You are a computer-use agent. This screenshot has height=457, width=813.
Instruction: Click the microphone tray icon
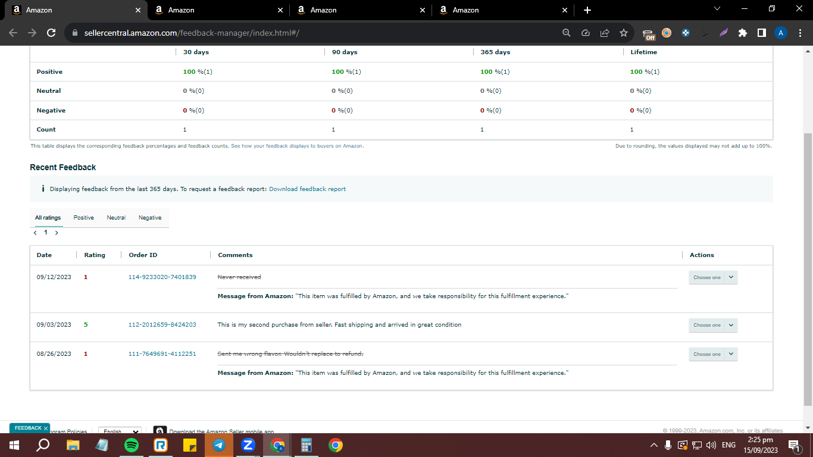(668, 445)
